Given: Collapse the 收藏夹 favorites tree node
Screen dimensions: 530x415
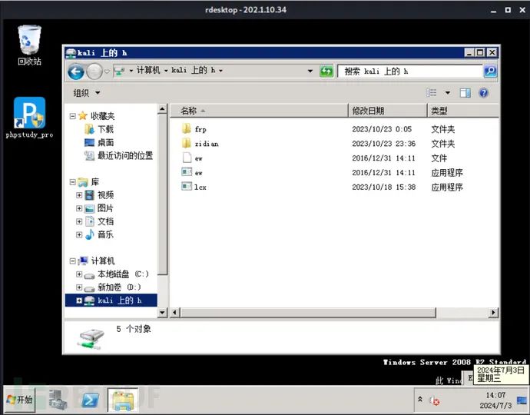Looking at the screenshot, I should click(x=72, y=116).
